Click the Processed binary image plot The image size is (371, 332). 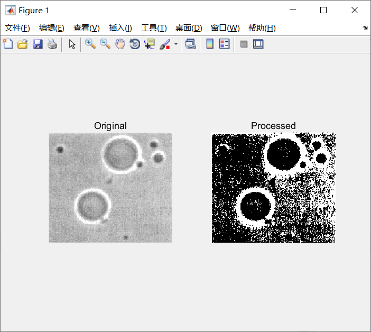coord(274,188)
